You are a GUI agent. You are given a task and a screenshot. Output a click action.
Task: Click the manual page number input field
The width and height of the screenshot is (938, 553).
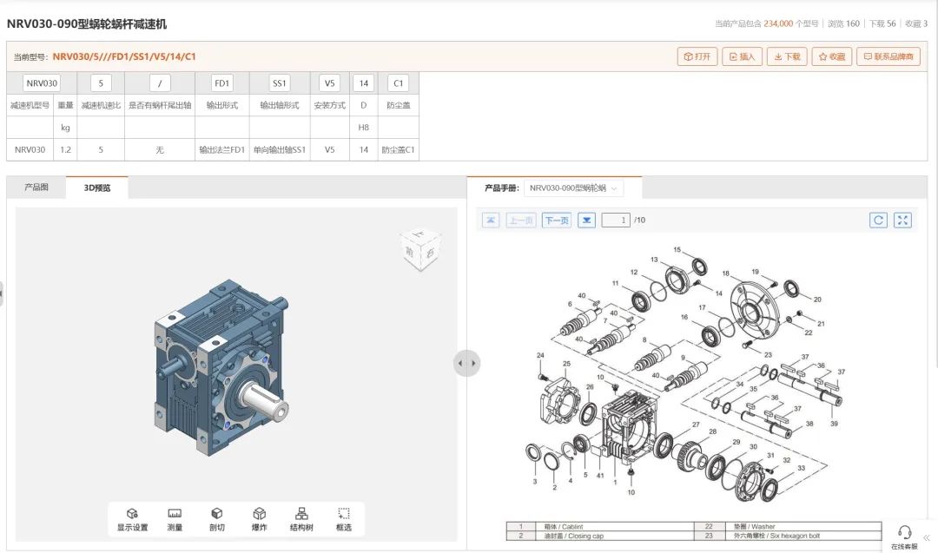click(616, 221)
